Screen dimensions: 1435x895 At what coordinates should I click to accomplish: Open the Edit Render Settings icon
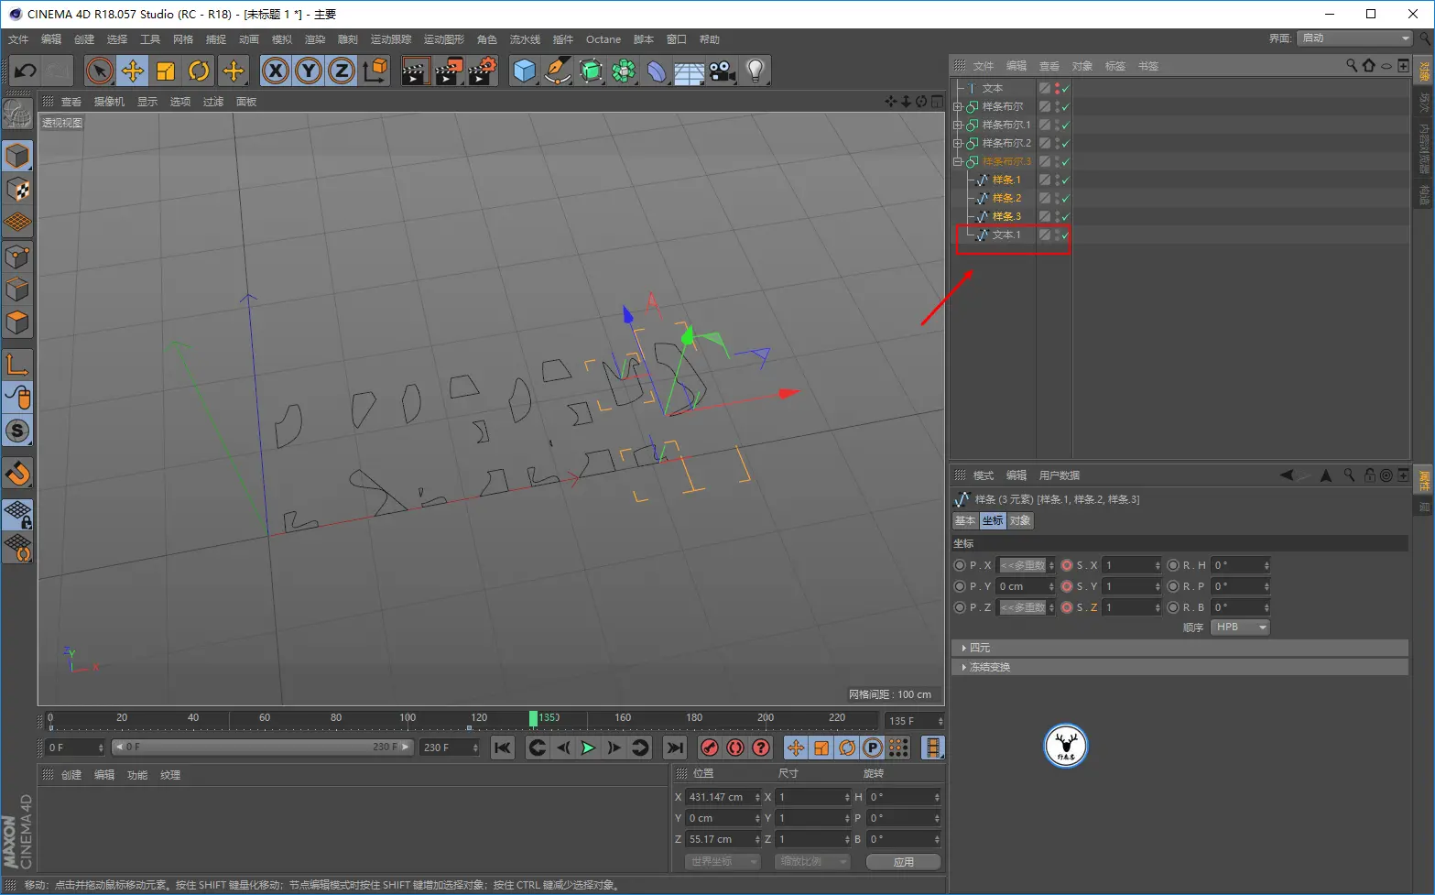482,71
